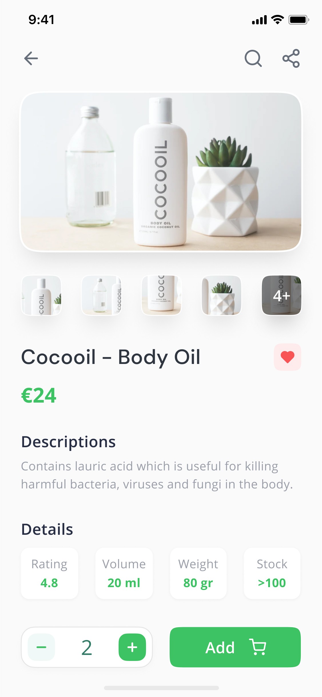Decrease quantity with minus button
Viewport: 322px width, 697px height.
tap(41, 647)
